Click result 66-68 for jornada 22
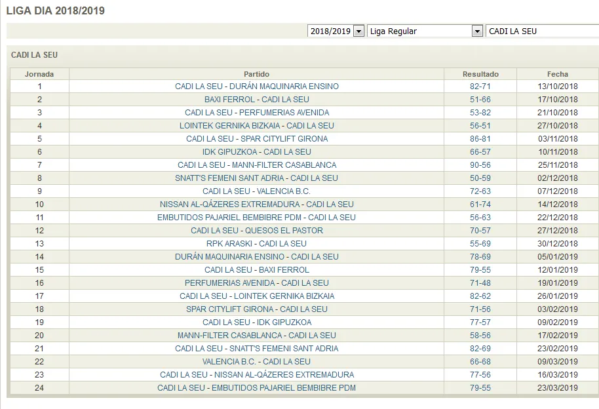The width and height of the screenshot is (599, 409). (480, 362)
